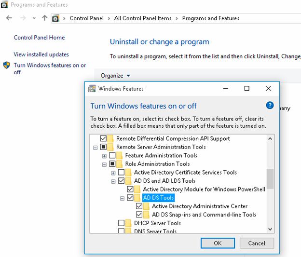
Task: Minimize the Windows Features dialog
Action: click(x=226, y=88)
